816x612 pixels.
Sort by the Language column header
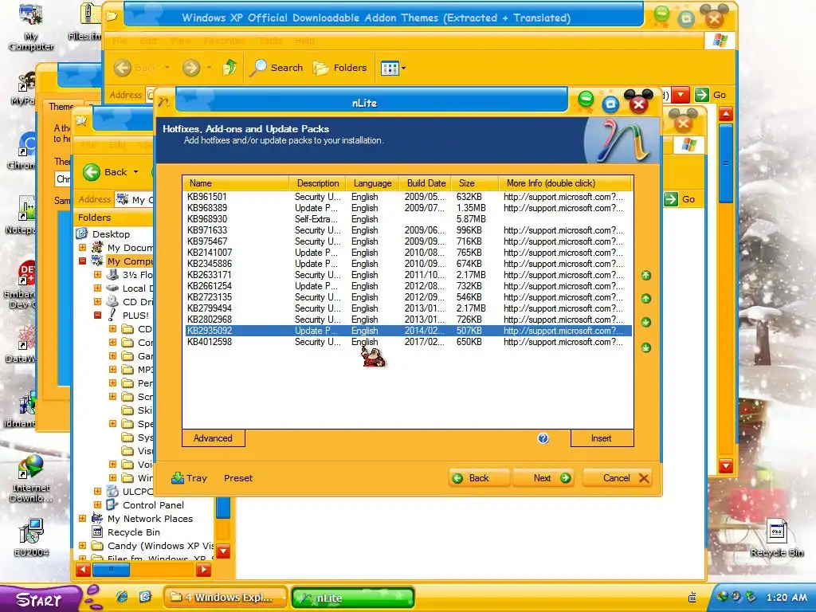pyautogui.click(x=372, y=183)
